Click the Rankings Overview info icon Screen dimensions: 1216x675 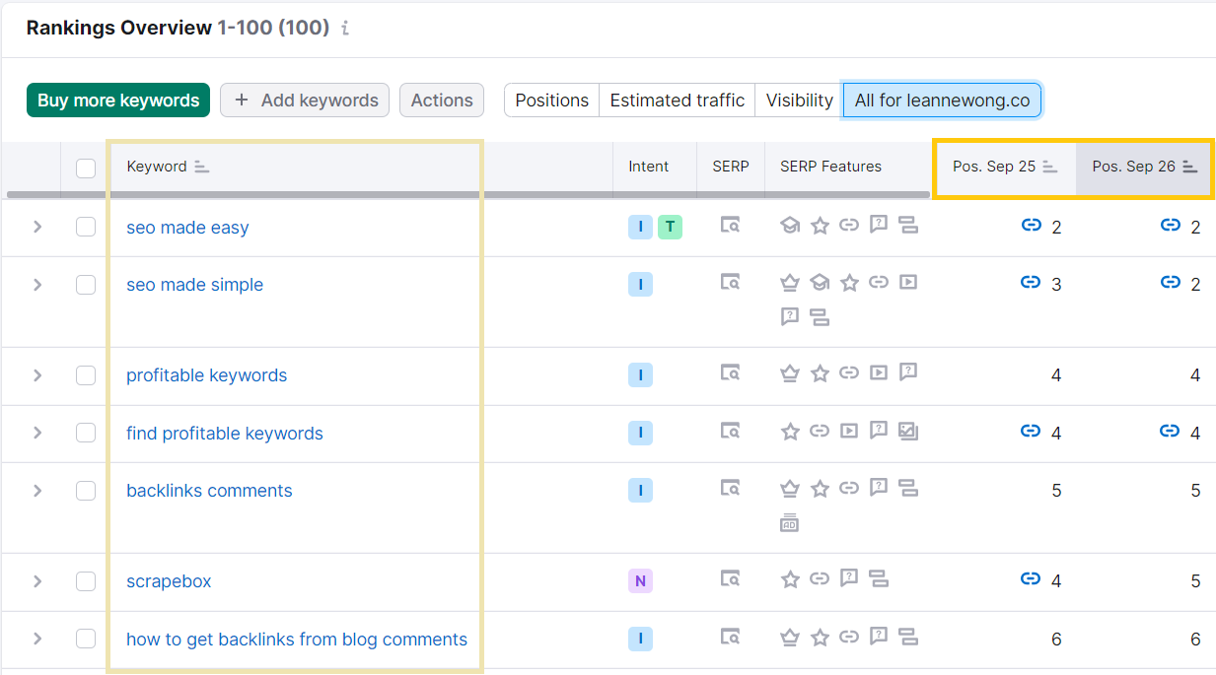pyautogui.click(x=344, y=28)
